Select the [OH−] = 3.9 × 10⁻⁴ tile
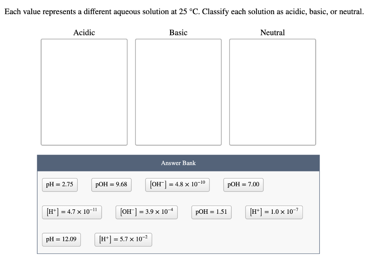 click(146, 212)
